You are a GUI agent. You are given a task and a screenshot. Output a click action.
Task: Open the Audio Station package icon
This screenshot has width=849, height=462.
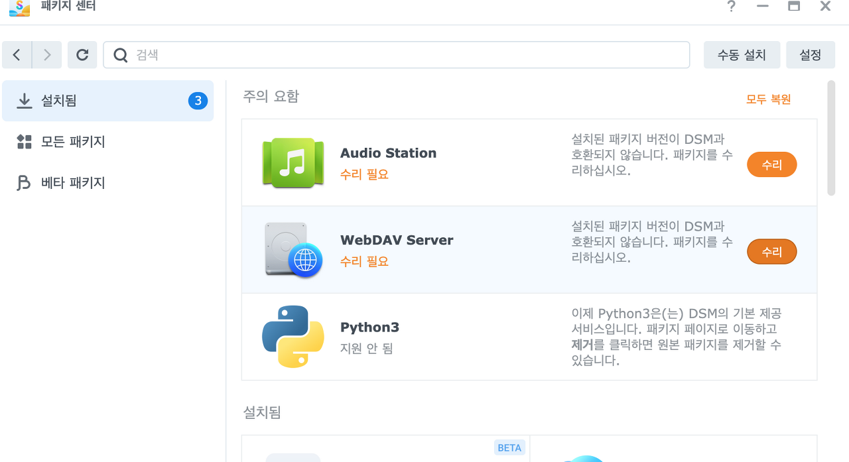tap(293, 162)
